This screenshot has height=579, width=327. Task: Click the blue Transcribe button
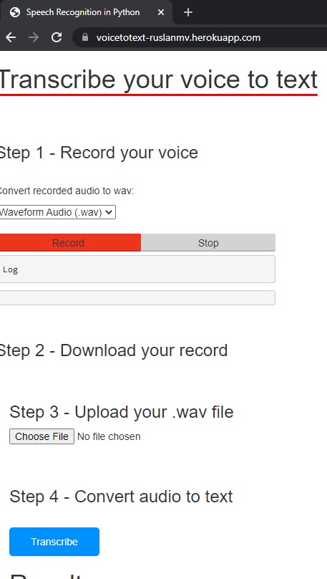[54, 542]
